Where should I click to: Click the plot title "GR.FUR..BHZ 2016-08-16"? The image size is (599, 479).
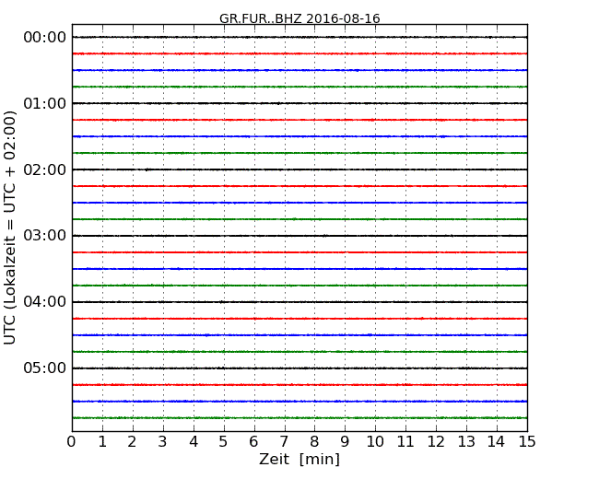[x=299, y=18]
